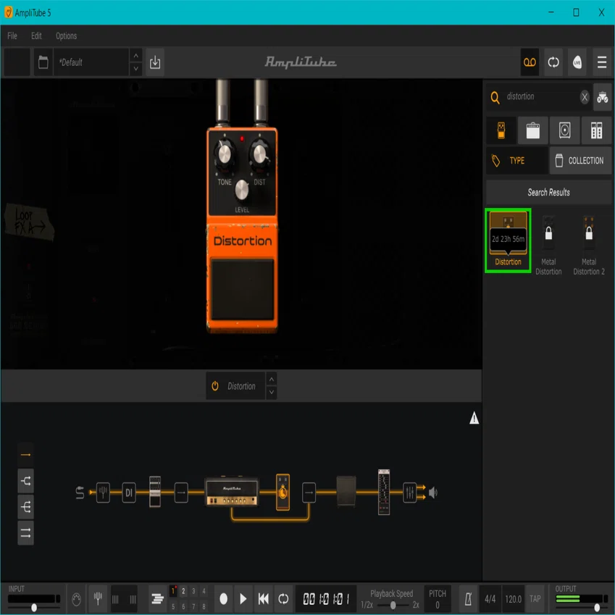The image size is (615, 615).
Task: Filter gear by amplifiers
Action: [532, 130]
